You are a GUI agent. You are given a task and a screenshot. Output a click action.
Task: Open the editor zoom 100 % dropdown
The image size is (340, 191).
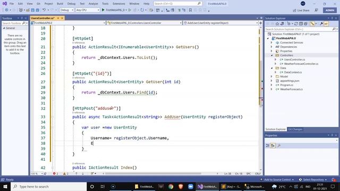point(37,173)
